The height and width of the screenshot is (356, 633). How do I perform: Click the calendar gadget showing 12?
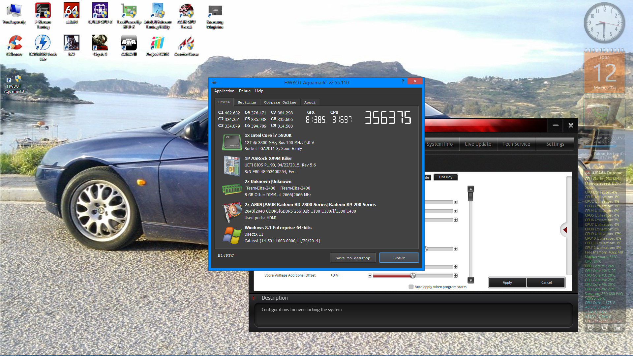click(x=604, y=71)
